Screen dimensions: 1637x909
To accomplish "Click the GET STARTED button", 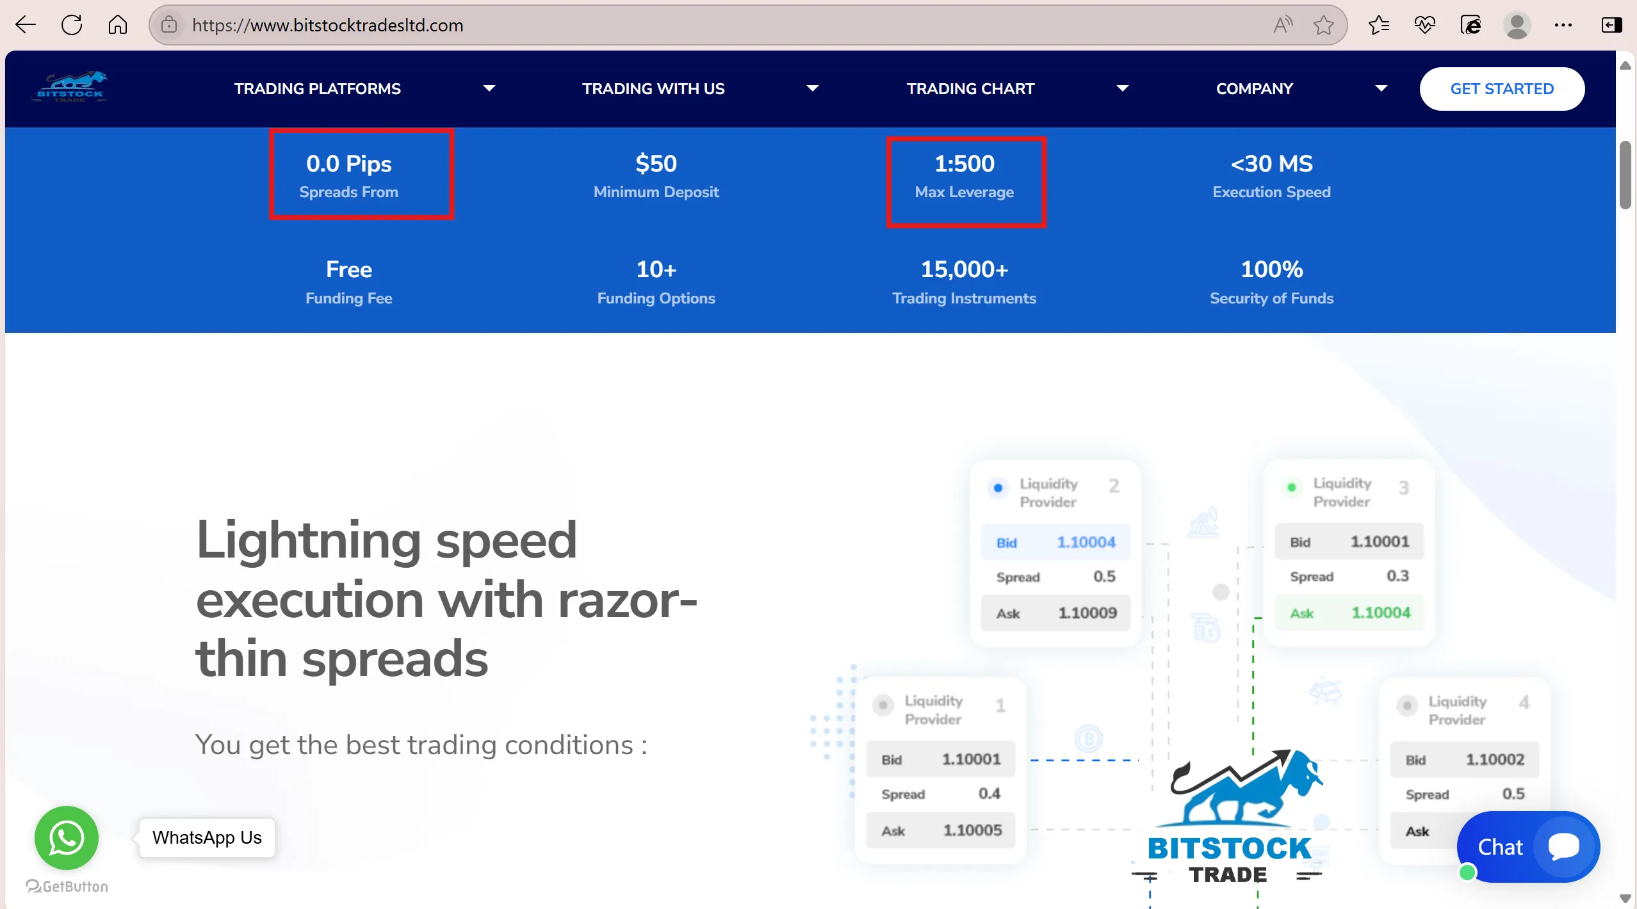I will [x=1502, y=89].
